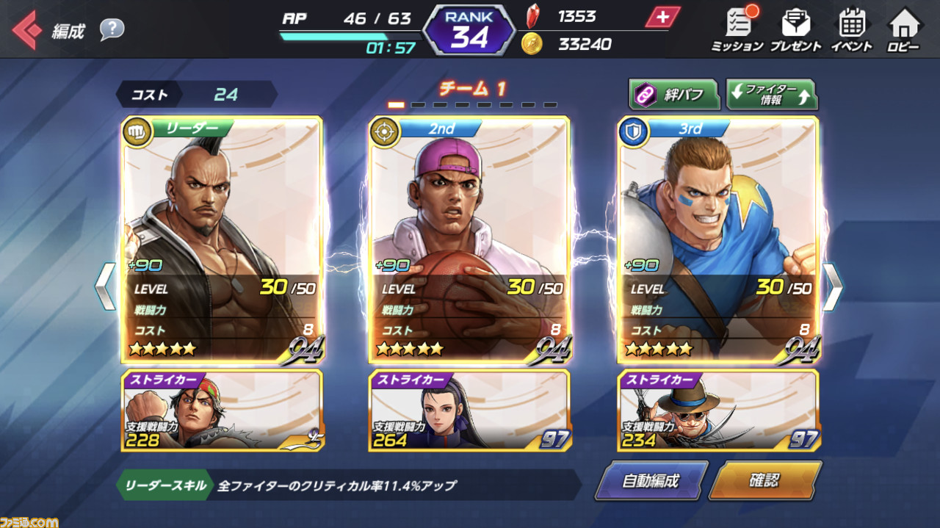Tap the red back arrow icon
This screenshot has height=528, width=940.
tap(27, 30)
